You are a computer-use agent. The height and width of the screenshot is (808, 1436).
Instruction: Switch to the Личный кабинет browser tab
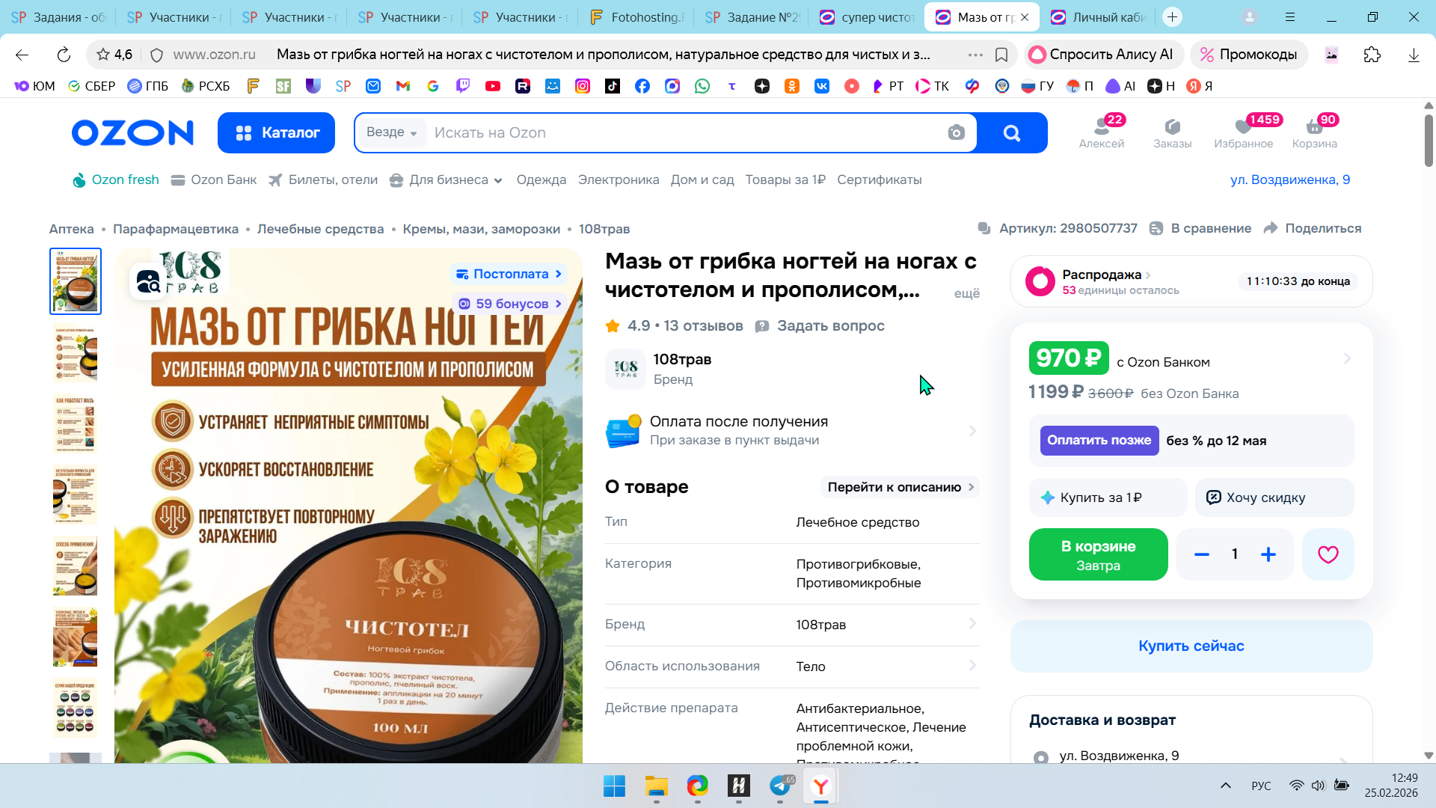[x=1099, y=17]
